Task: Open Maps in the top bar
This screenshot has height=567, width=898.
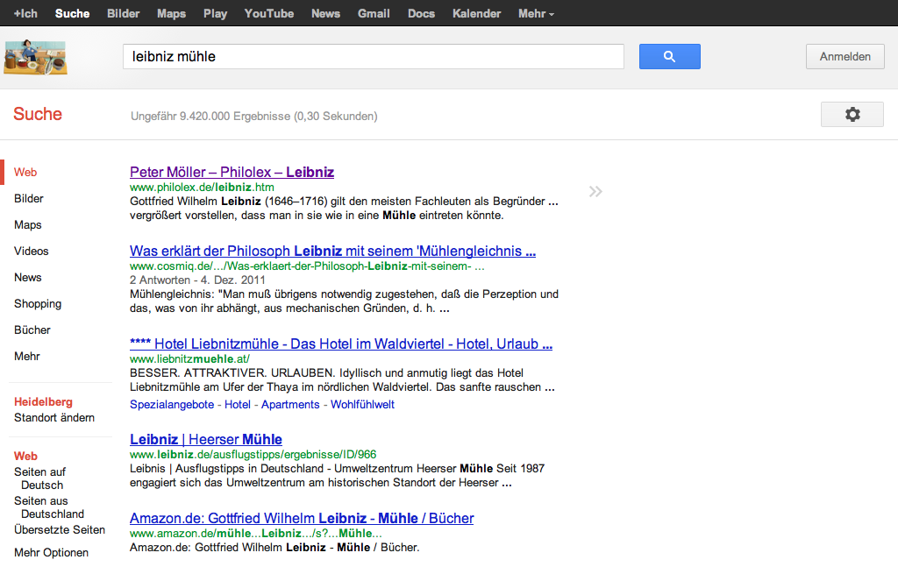Action: pos(171,14)
